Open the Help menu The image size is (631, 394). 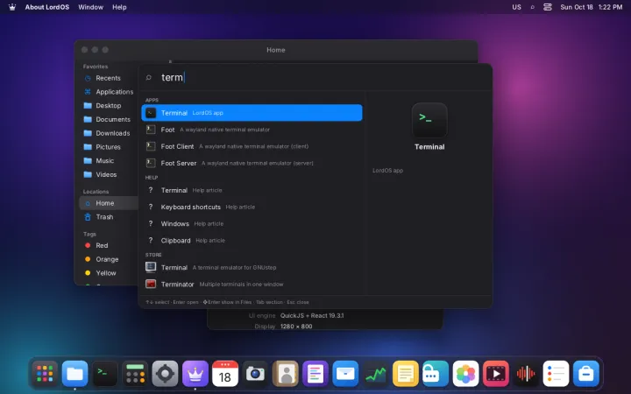pos(119,7)
